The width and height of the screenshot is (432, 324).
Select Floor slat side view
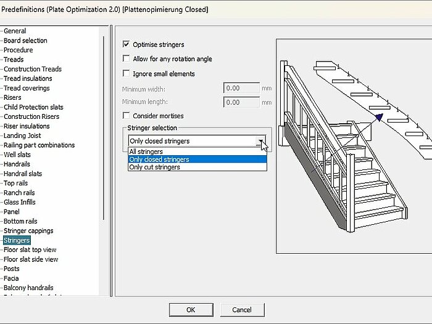tap(31, 259)
